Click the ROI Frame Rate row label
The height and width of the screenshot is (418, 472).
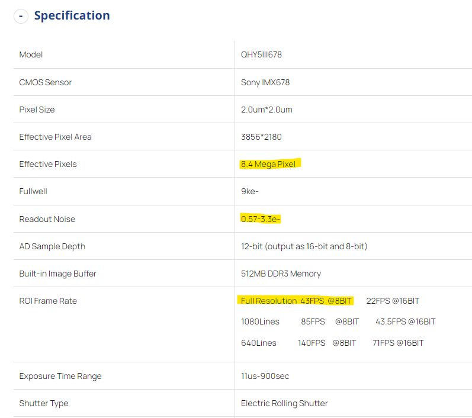click(x=48, y=301)
